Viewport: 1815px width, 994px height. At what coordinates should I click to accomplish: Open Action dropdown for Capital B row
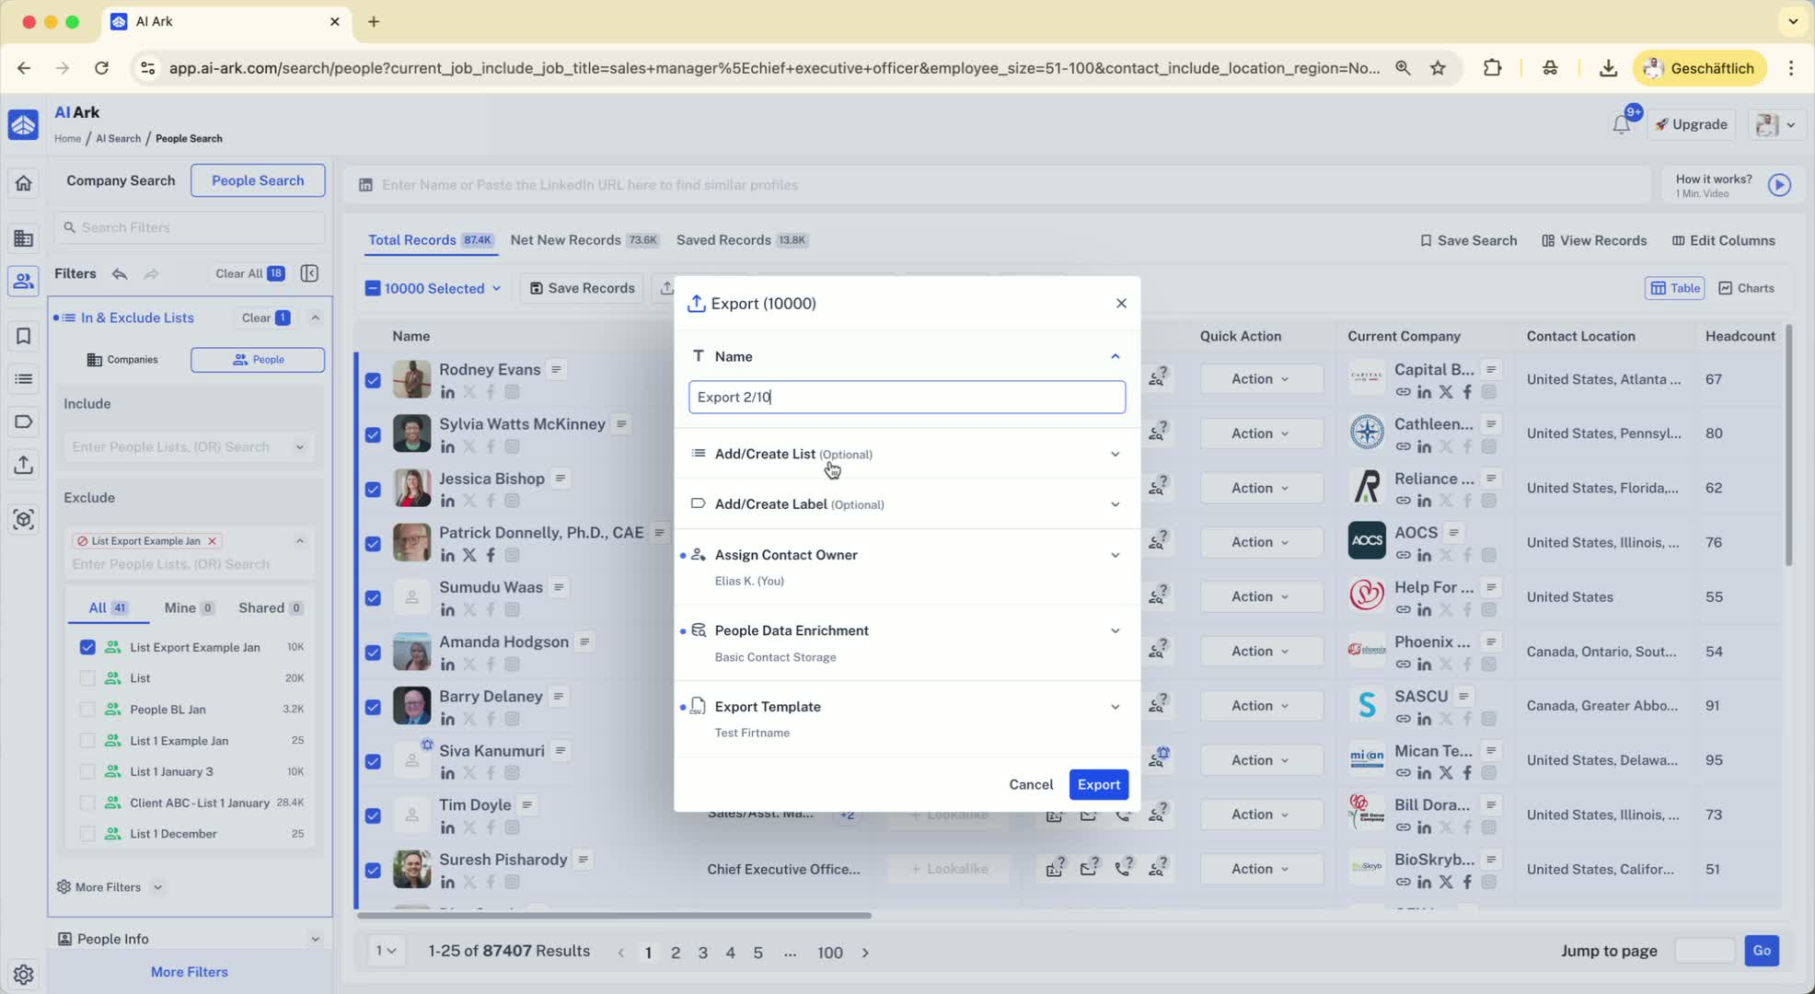tap(1260, 379)
